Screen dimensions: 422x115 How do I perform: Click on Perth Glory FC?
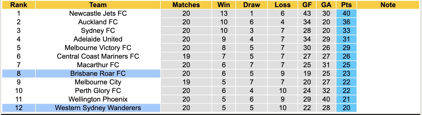tap(98, 91)
